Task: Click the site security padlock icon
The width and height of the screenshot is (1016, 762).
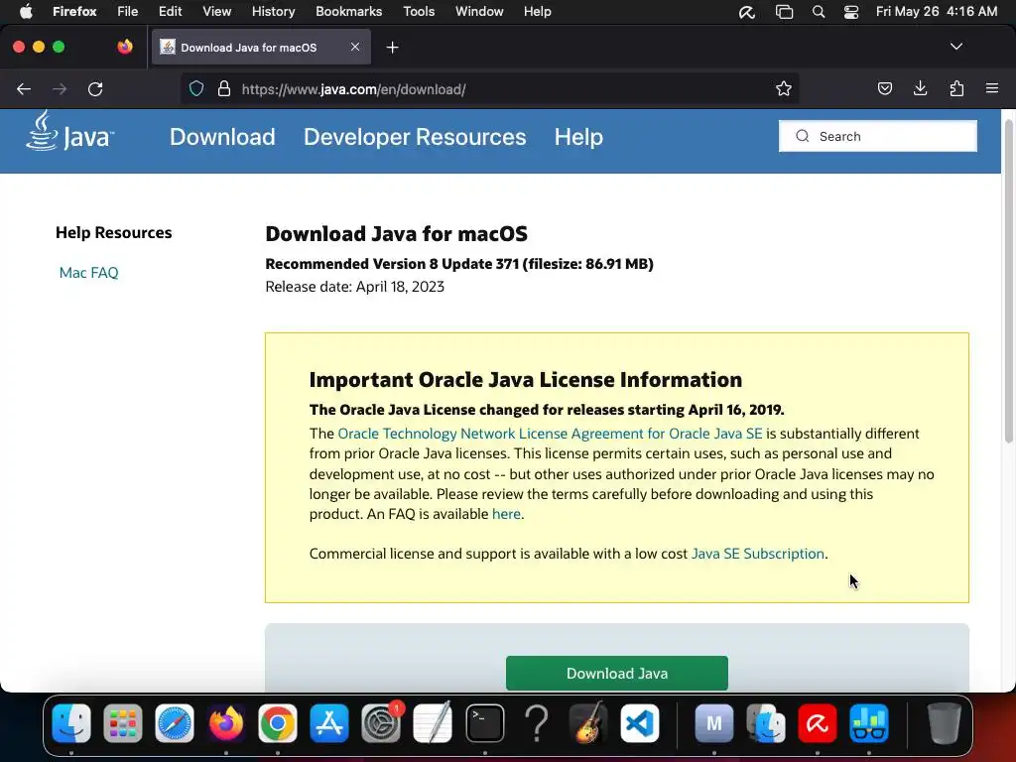Action: (224, 88)
